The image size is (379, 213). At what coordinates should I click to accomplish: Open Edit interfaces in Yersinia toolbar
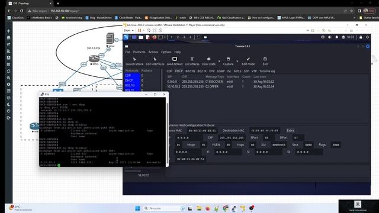(x=155, y=62)
